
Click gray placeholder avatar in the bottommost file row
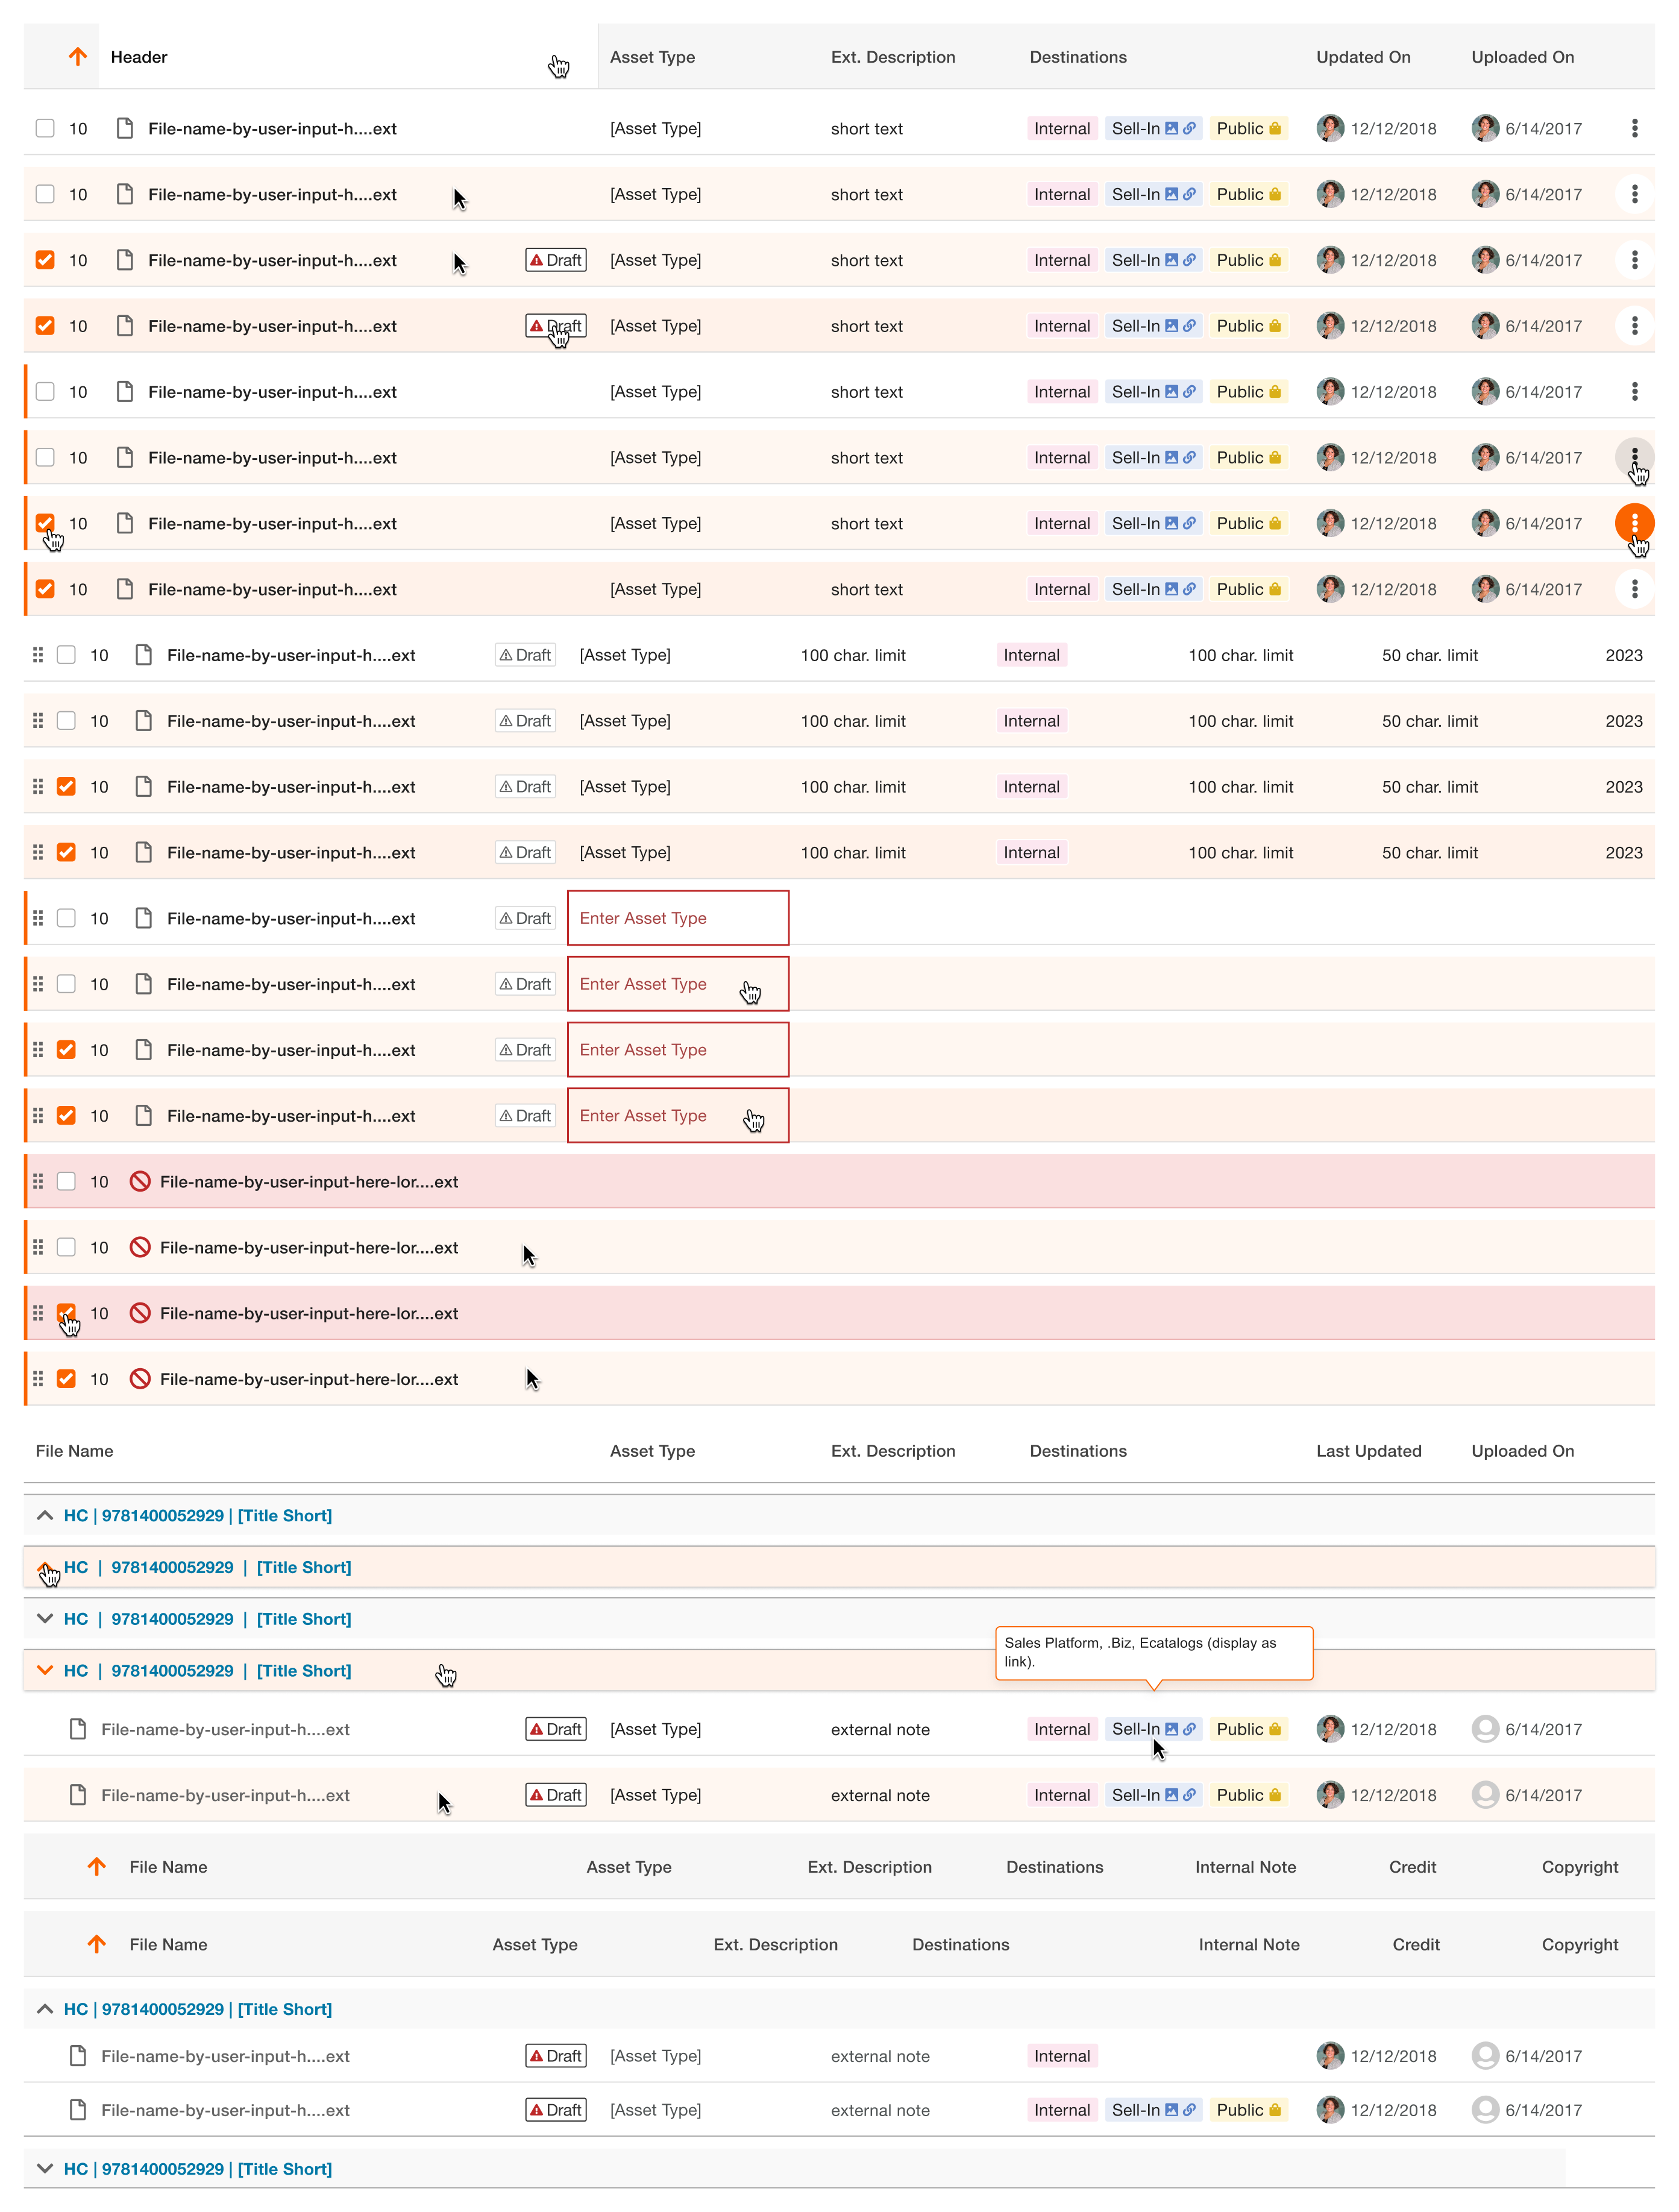pos(1485,2110)
